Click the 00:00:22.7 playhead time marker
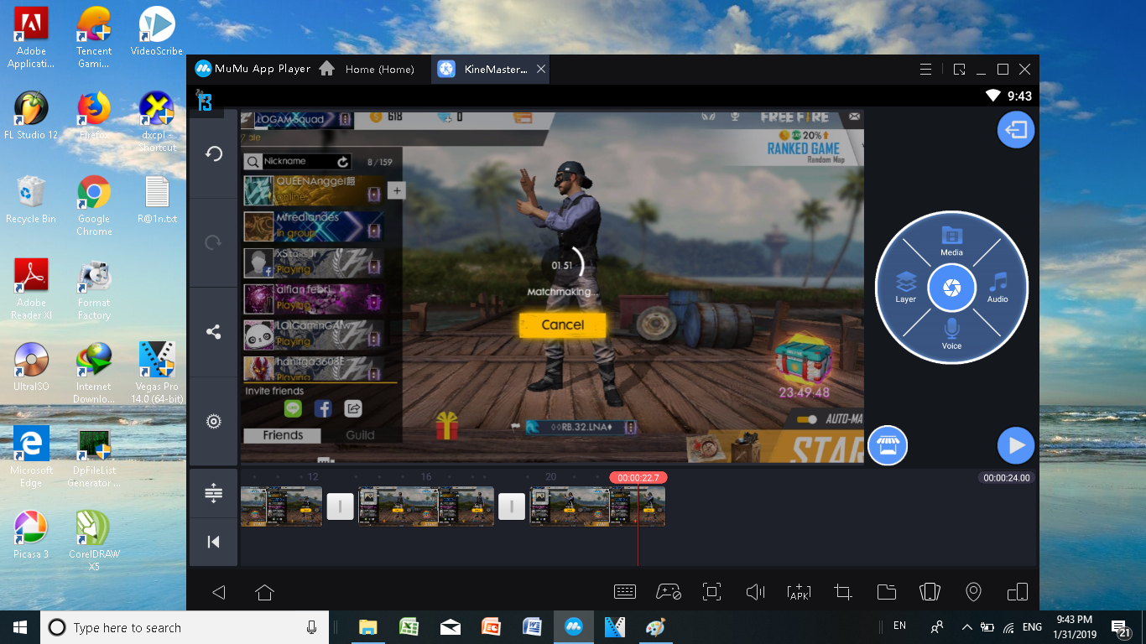This screenshot has width=1146, height=644. tap(638, 478)
